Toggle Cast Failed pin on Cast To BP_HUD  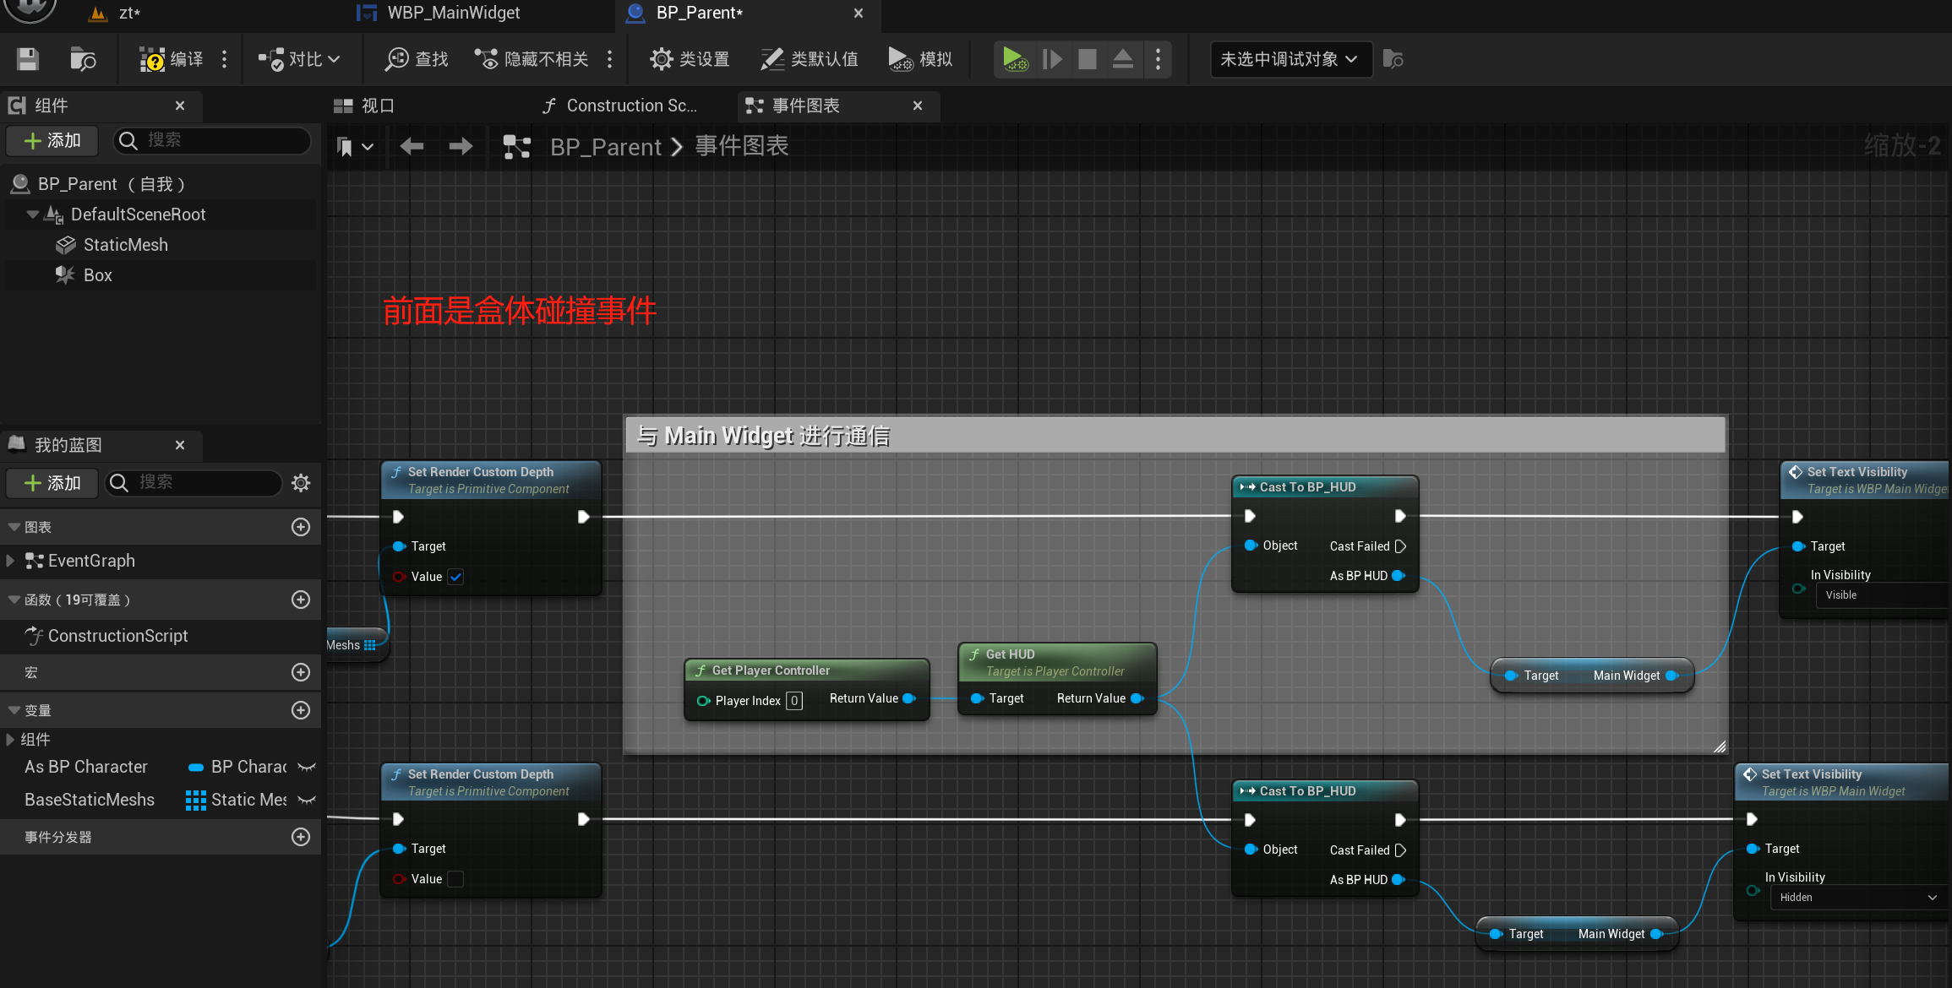point(1400,546)
